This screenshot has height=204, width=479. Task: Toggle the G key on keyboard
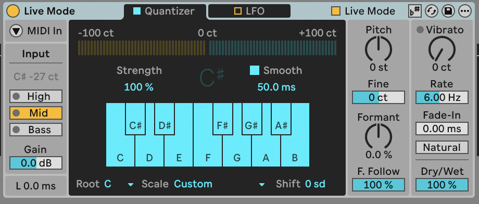point(237,151)
